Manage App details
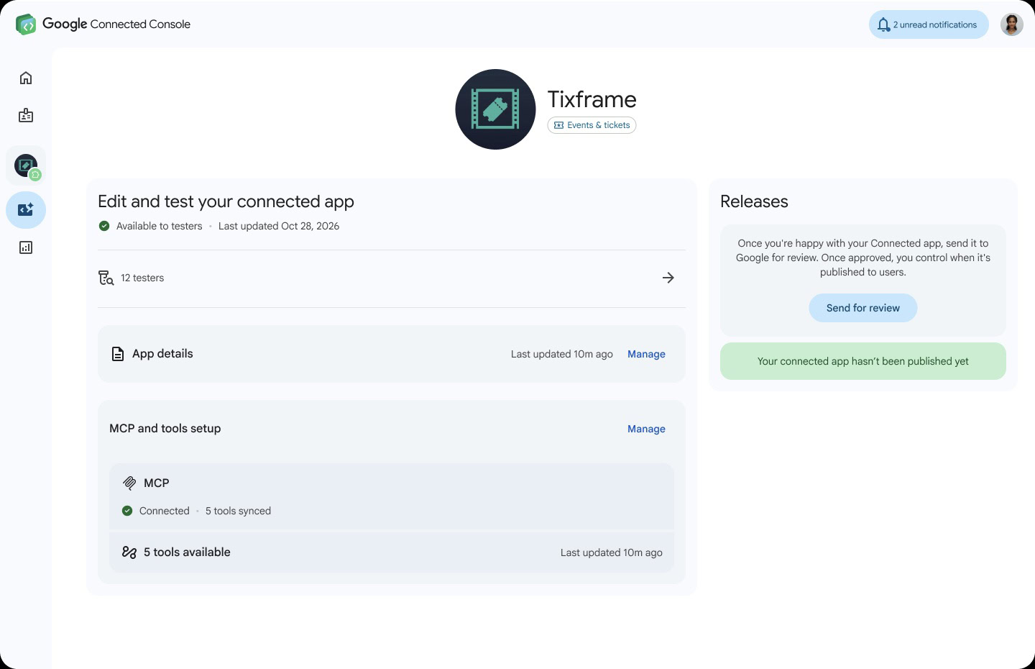The width and height of the screenshot is (1035, 669). pos(646,354)
